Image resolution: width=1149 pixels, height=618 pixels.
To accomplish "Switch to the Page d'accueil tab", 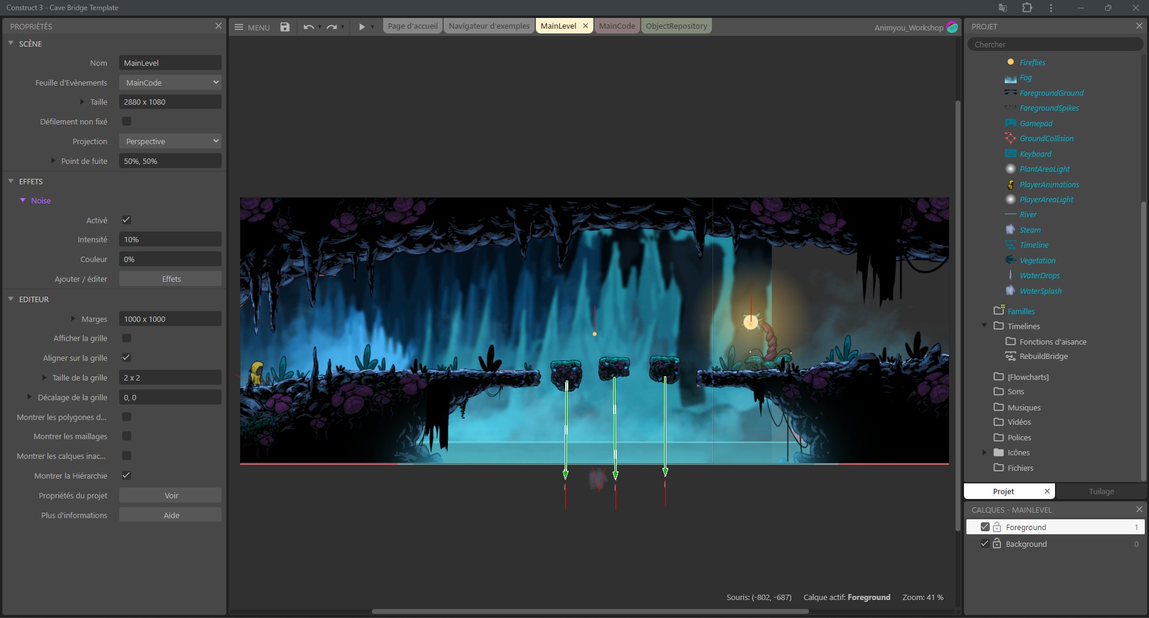I will pyautogui.click(x=413, y=26).
